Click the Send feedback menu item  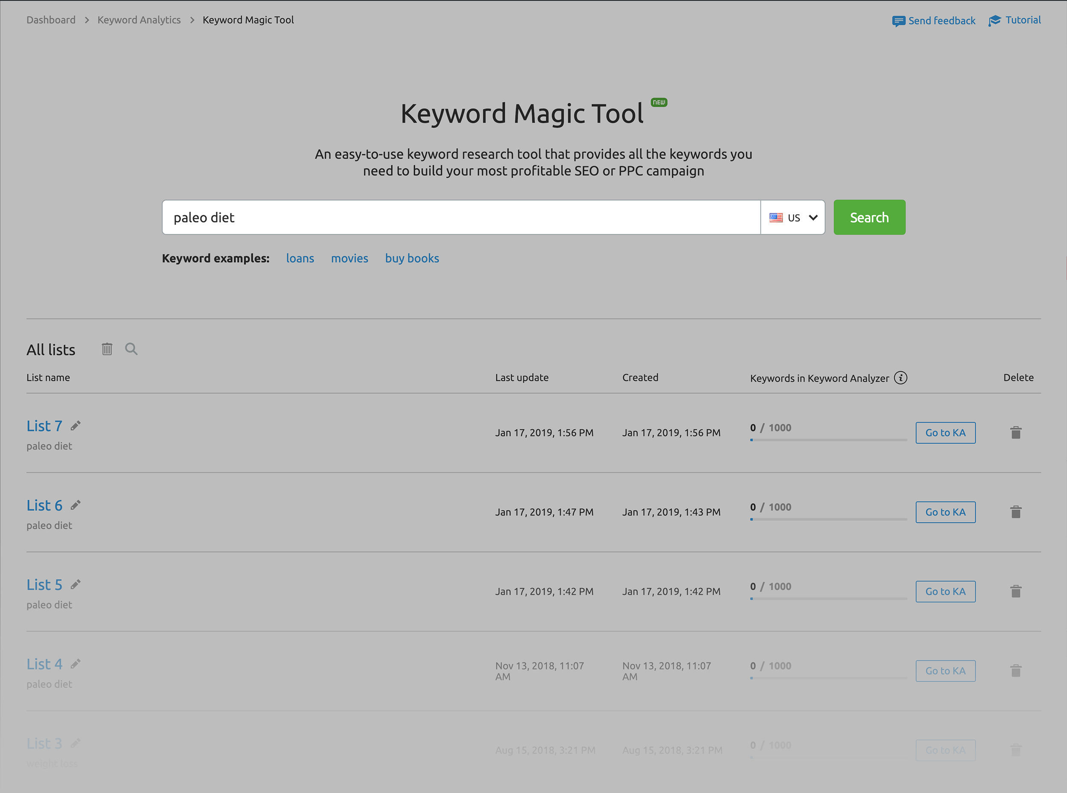(934, 20)
